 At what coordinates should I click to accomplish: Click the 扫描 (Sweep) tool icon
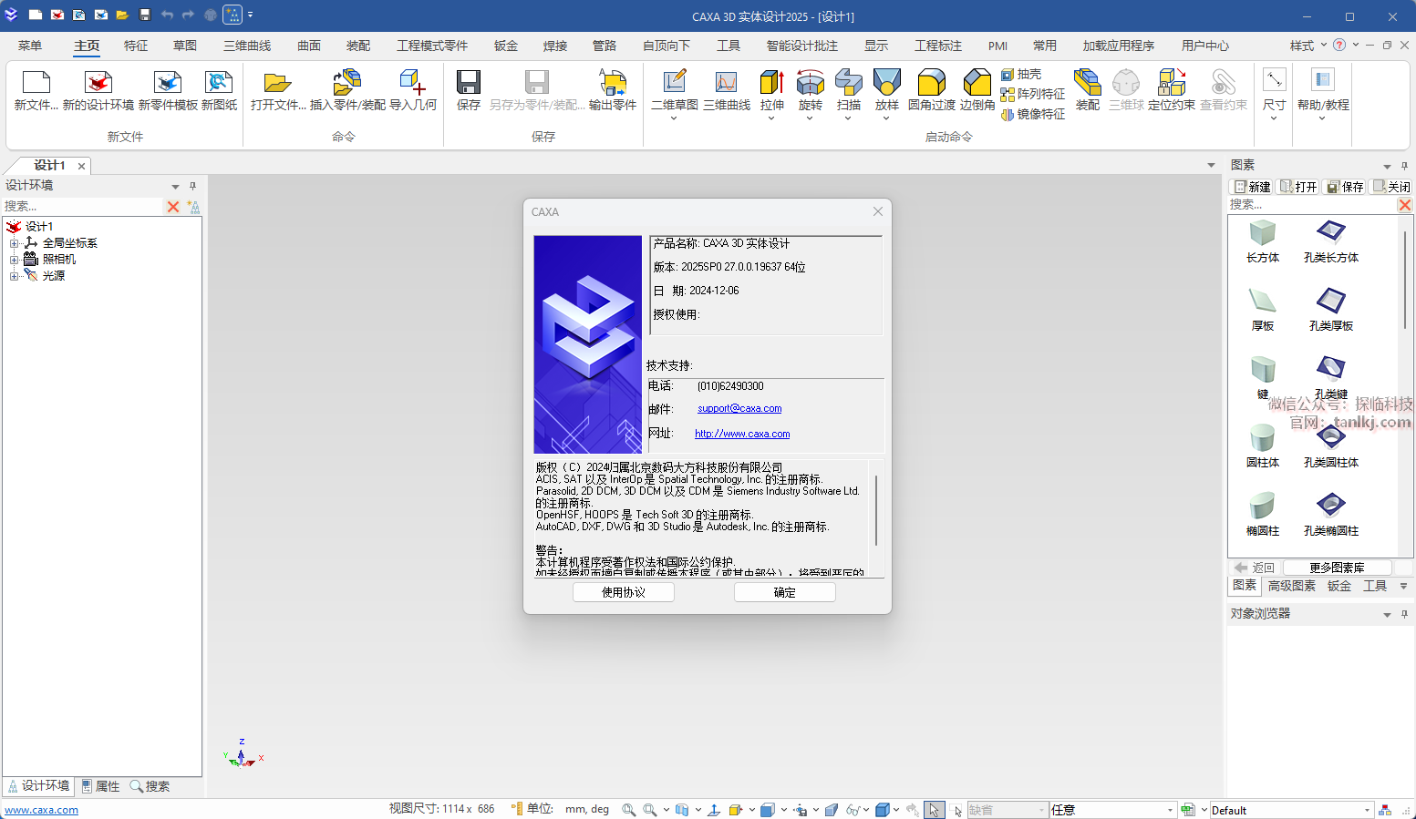pyautogui.click(x=848, y=84)
